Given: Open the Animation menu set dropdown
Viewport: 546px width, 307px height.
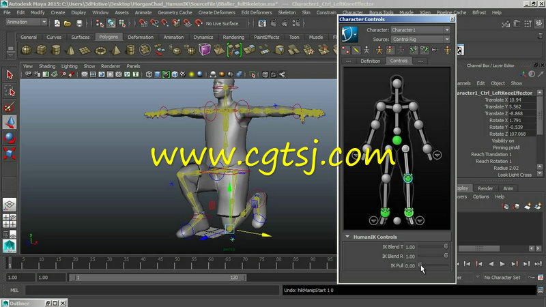Looking at the screenshot, I should (x=27, y=22).
